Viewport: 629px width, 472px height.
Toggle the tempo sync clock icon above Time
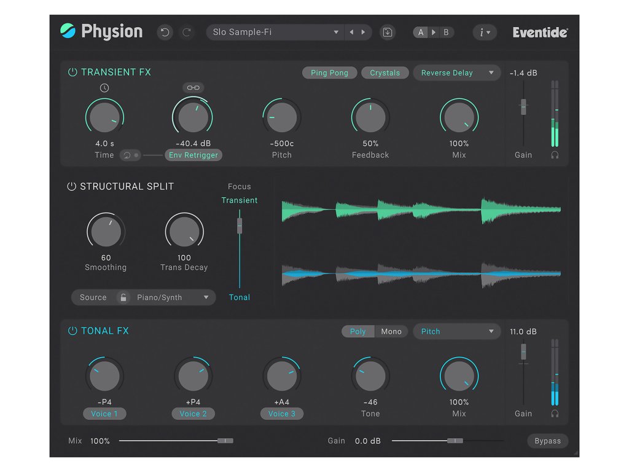click(x=104, y=88)
